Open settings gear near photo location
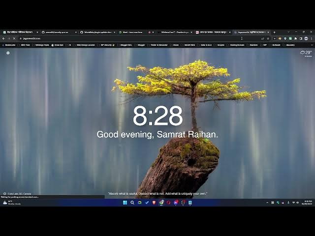 click(x=4, y=194)
